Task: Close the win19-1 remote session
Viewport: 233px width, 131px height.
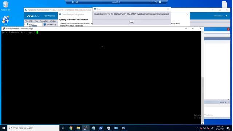Action: pyautogui.click(x=160, y=2)
